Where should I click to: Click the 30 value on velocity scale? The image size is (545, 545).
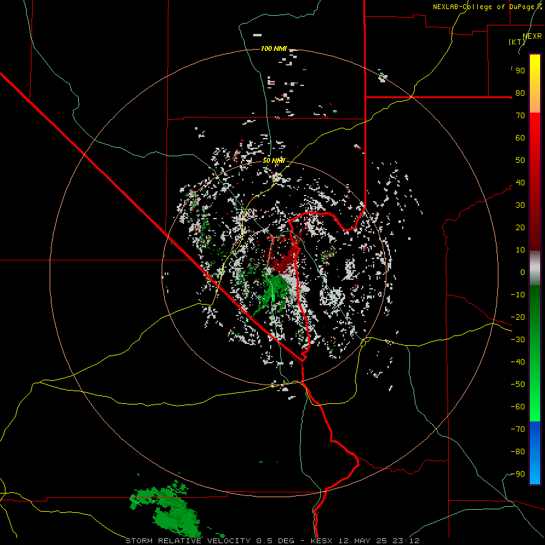pos(520,205)
